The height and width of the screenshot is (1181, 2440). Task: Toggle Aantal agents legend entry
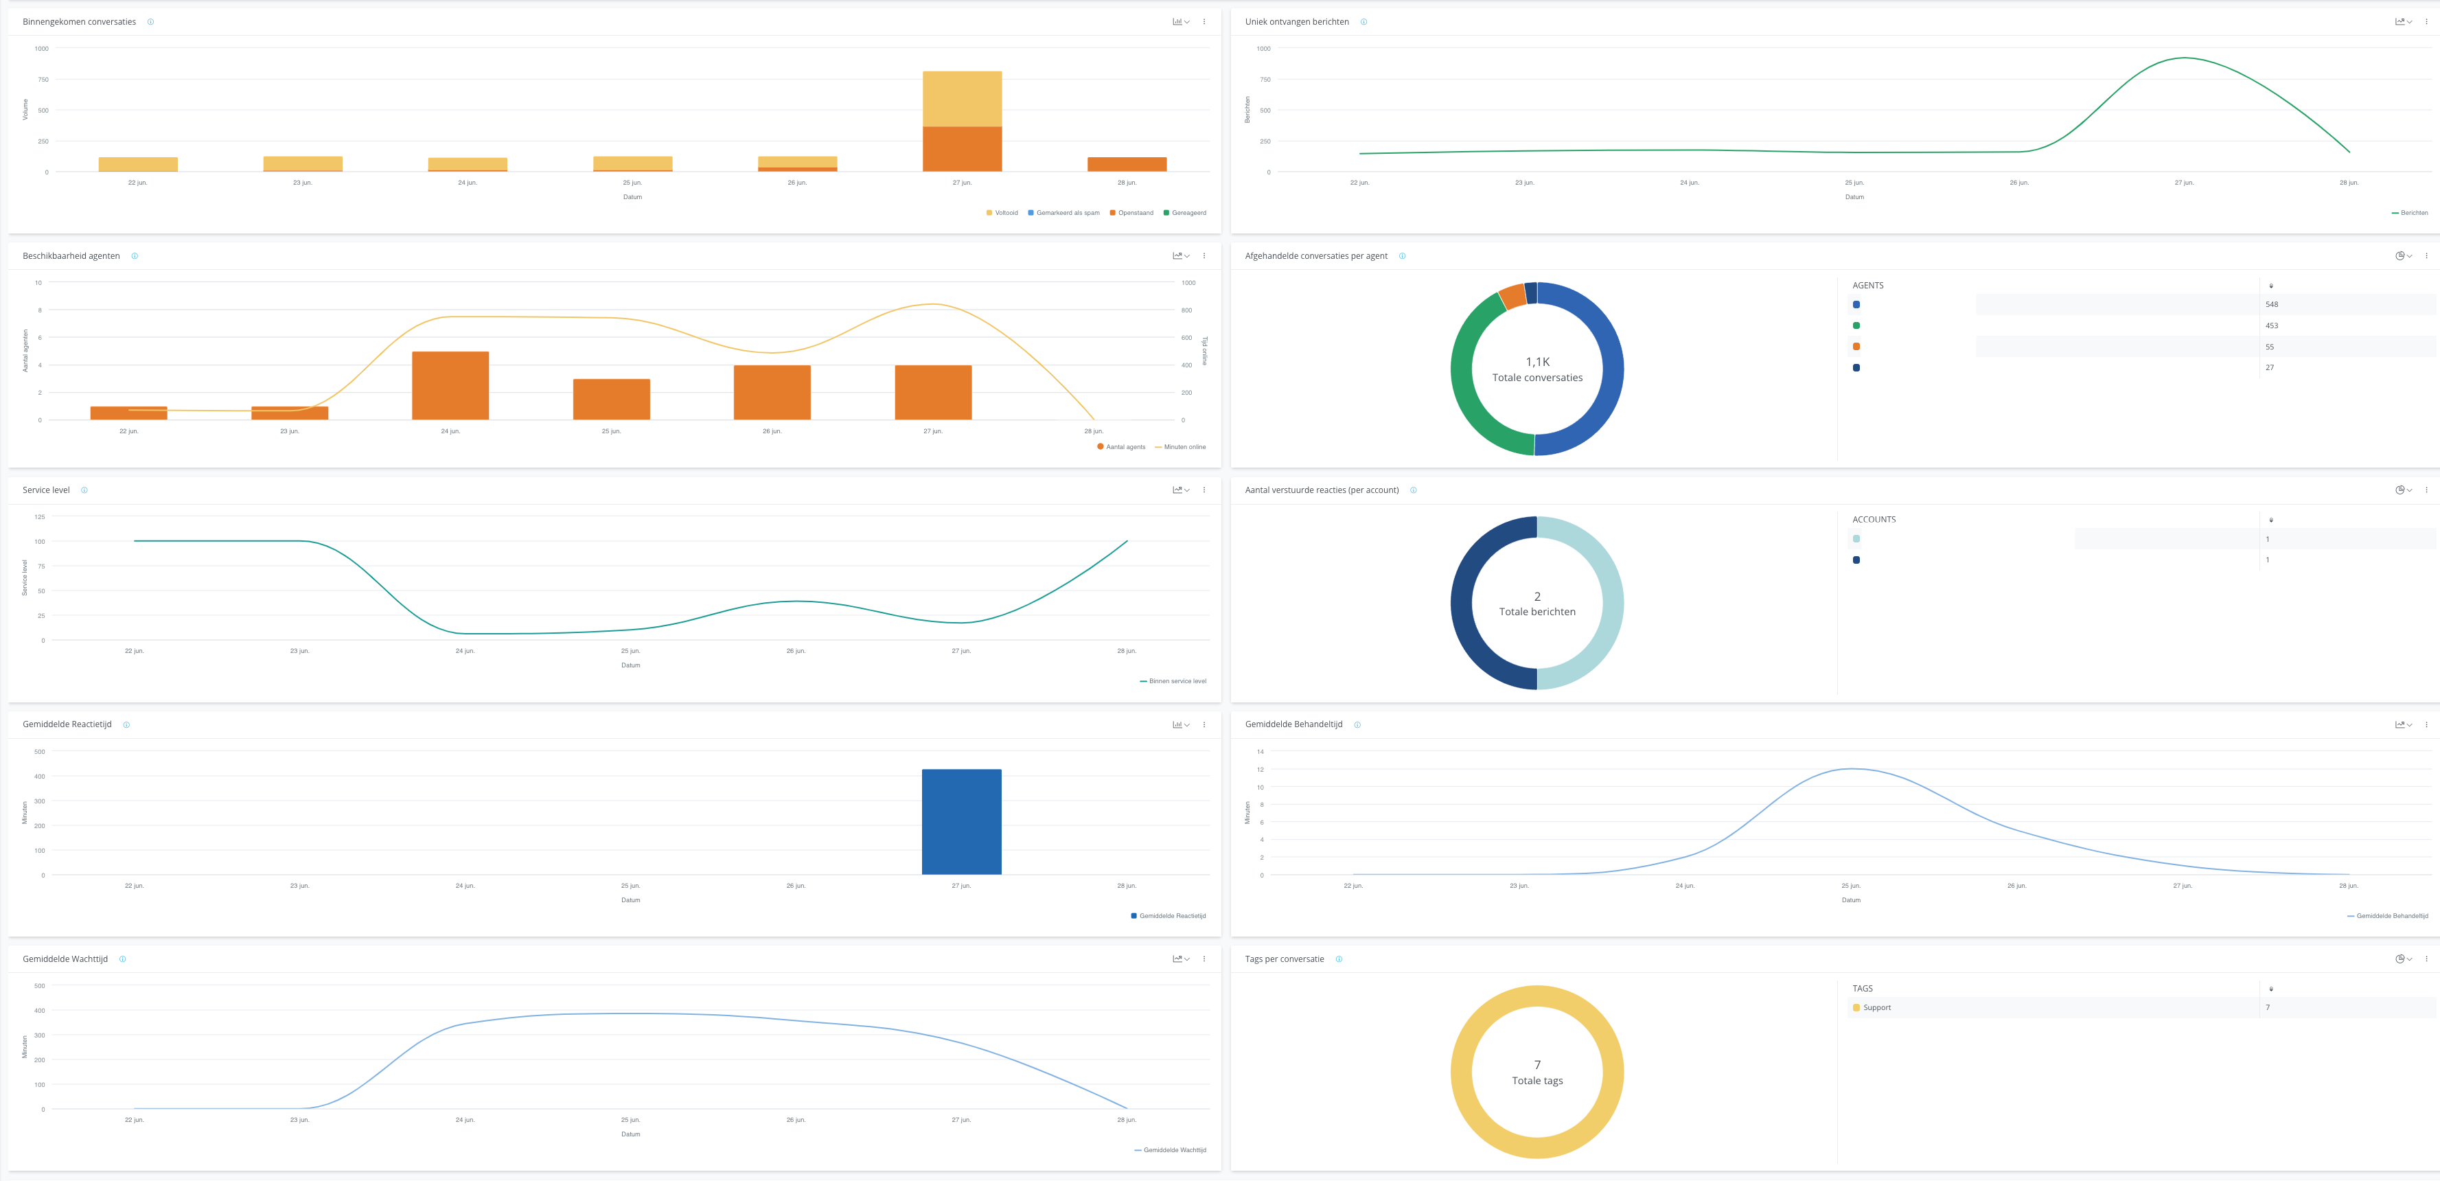(x=1122, y=447)
